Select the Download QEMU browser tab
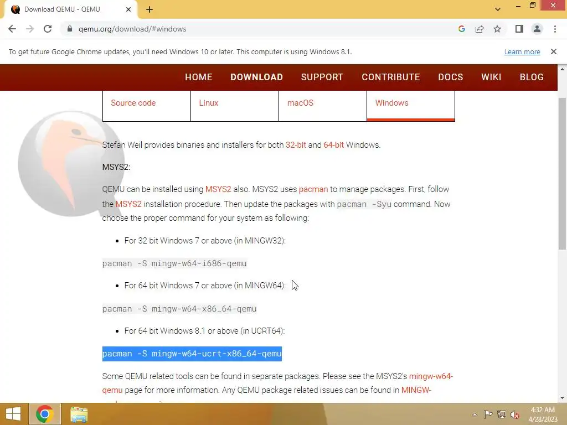Image resolution: width=567 pixels, height=425 pixels. click(x=70, y=9)
